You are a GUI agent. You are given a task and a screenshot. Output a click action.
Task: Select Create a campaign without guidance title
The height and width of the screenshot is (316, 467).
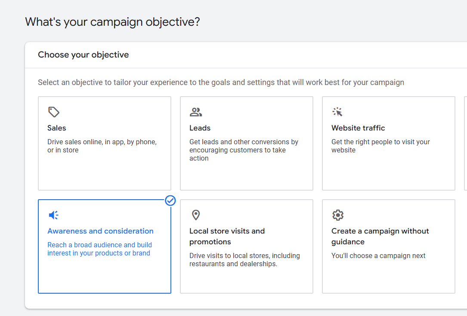380,236
